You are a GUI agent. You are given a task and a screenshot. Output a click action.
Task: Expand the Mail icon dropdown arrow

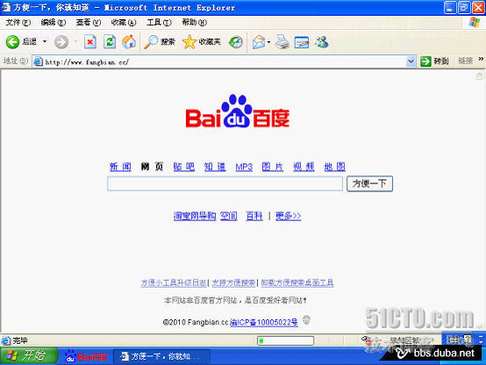pos(268,42)
